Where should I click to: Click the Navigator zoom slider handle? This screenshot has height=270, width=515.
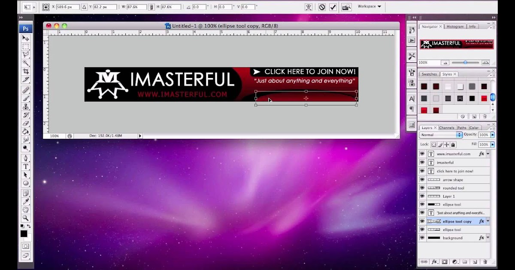coord(465,63)
